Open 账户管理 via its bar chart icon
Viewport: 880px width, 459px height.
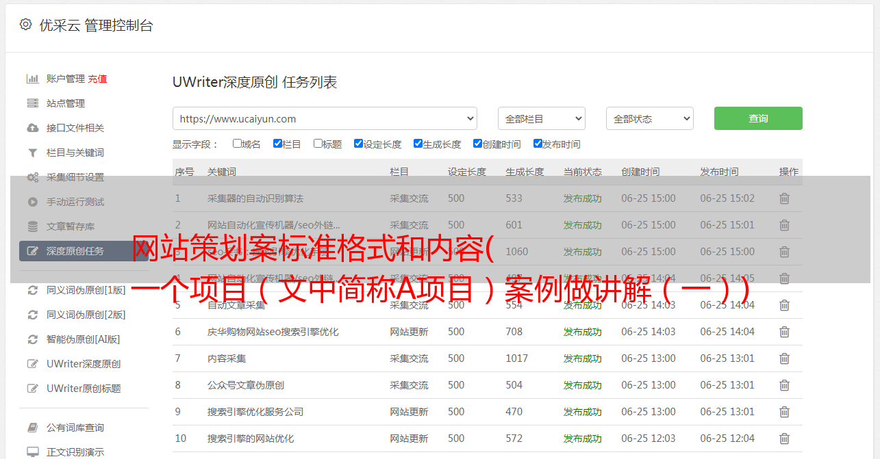click(x=32, y=79)
